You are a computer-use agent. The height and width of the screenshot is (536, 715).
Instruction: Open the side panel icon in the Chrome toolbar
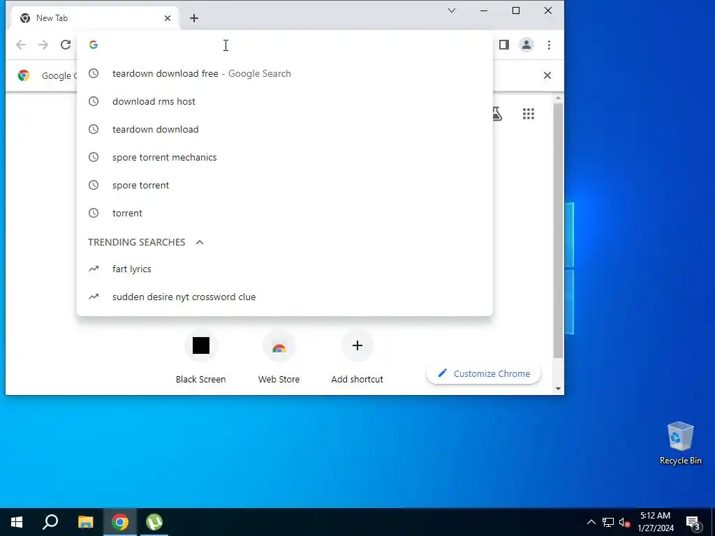504,45
